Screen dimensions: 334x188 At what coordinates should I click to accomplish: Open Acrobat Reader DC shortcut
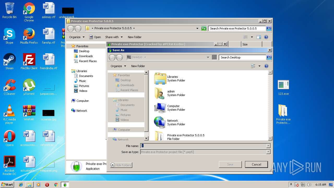(9, 166)
